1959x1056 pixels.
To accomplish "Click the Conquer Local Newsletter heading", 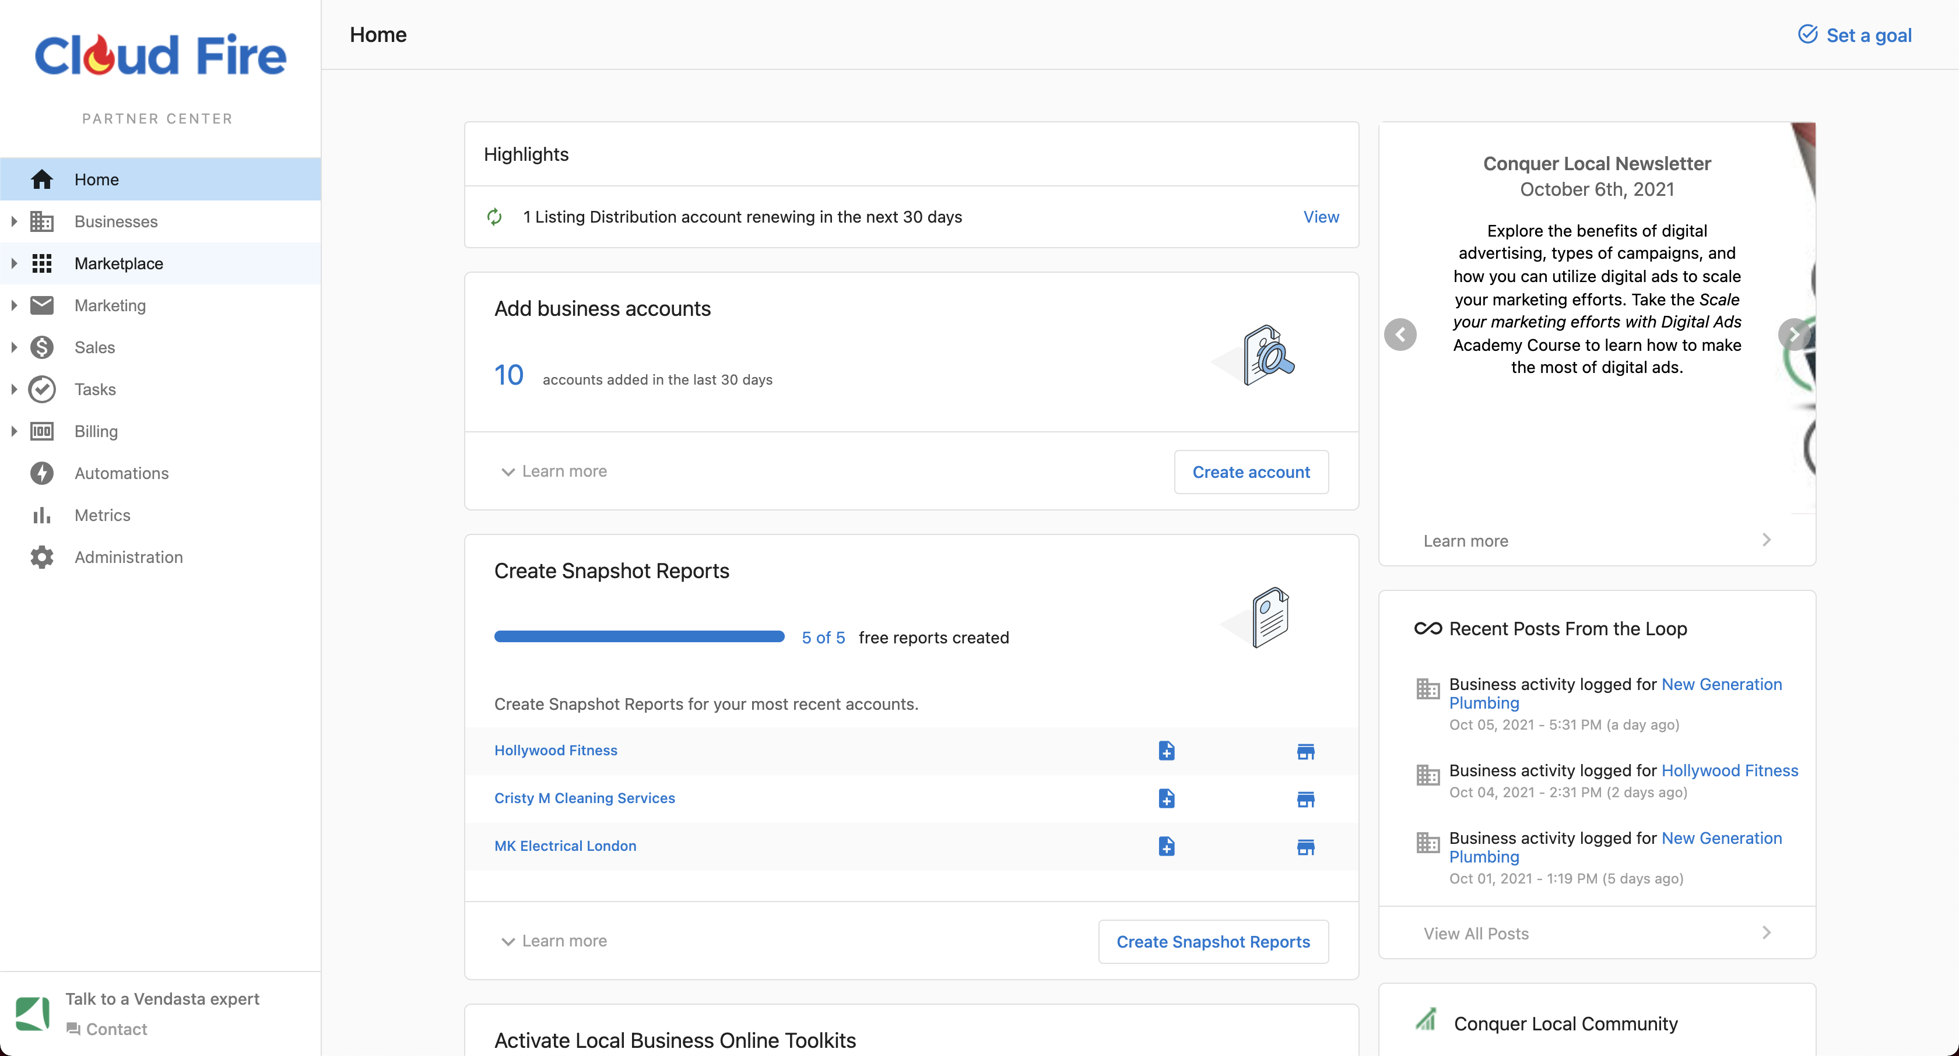I will pos(1597,163).
